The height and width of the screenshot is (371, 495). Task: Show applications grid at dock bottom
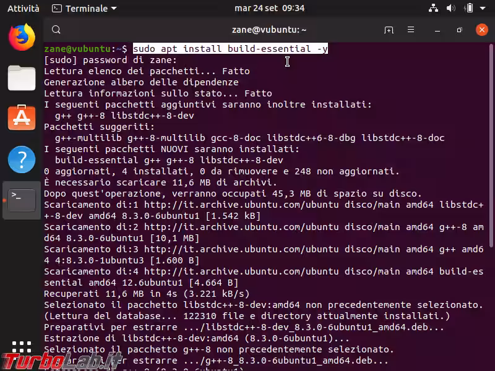coord(22,348)
